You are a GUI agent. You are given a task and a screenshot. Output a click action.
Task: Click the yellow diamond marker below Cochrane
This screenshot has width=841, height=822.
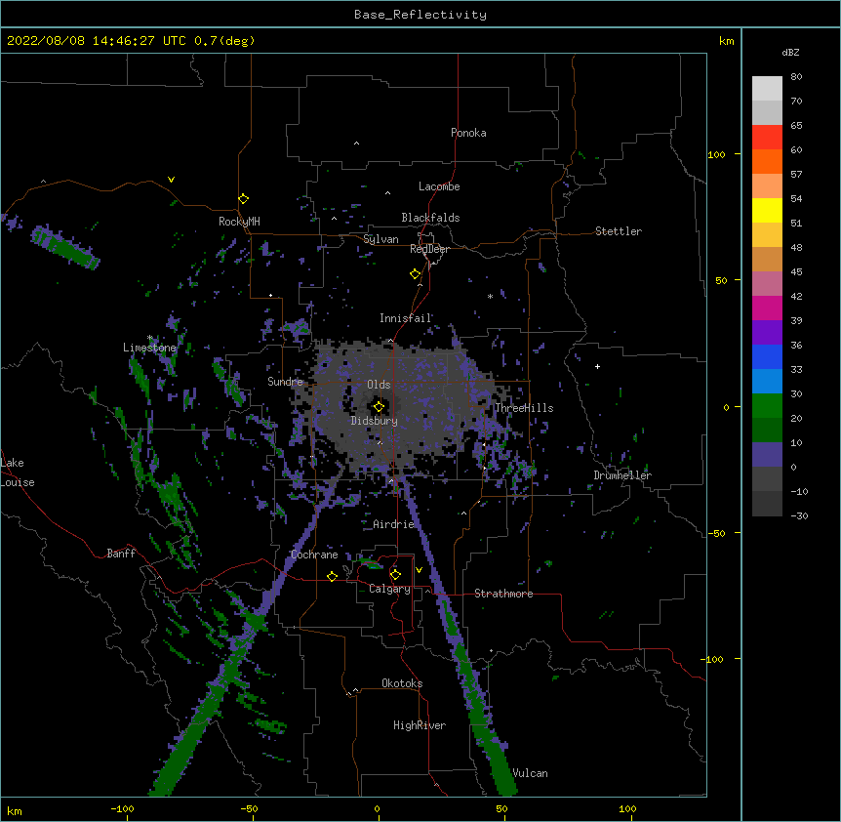[332, 576]
